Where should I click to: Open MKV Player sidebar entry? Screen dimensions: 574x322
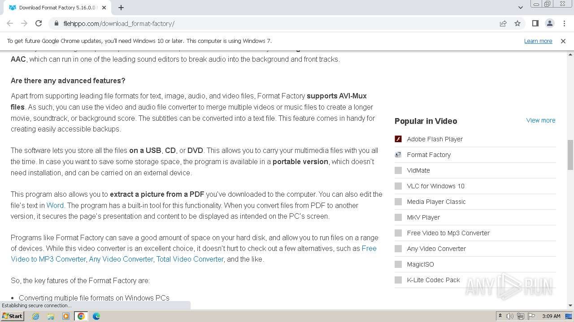(423, 217)
